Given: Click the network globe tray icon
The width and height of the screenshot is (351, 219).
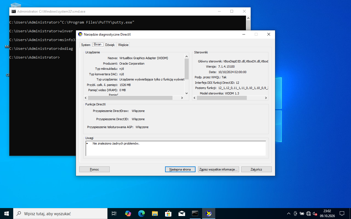Looking at the screenshot, I should pos(308,214).
